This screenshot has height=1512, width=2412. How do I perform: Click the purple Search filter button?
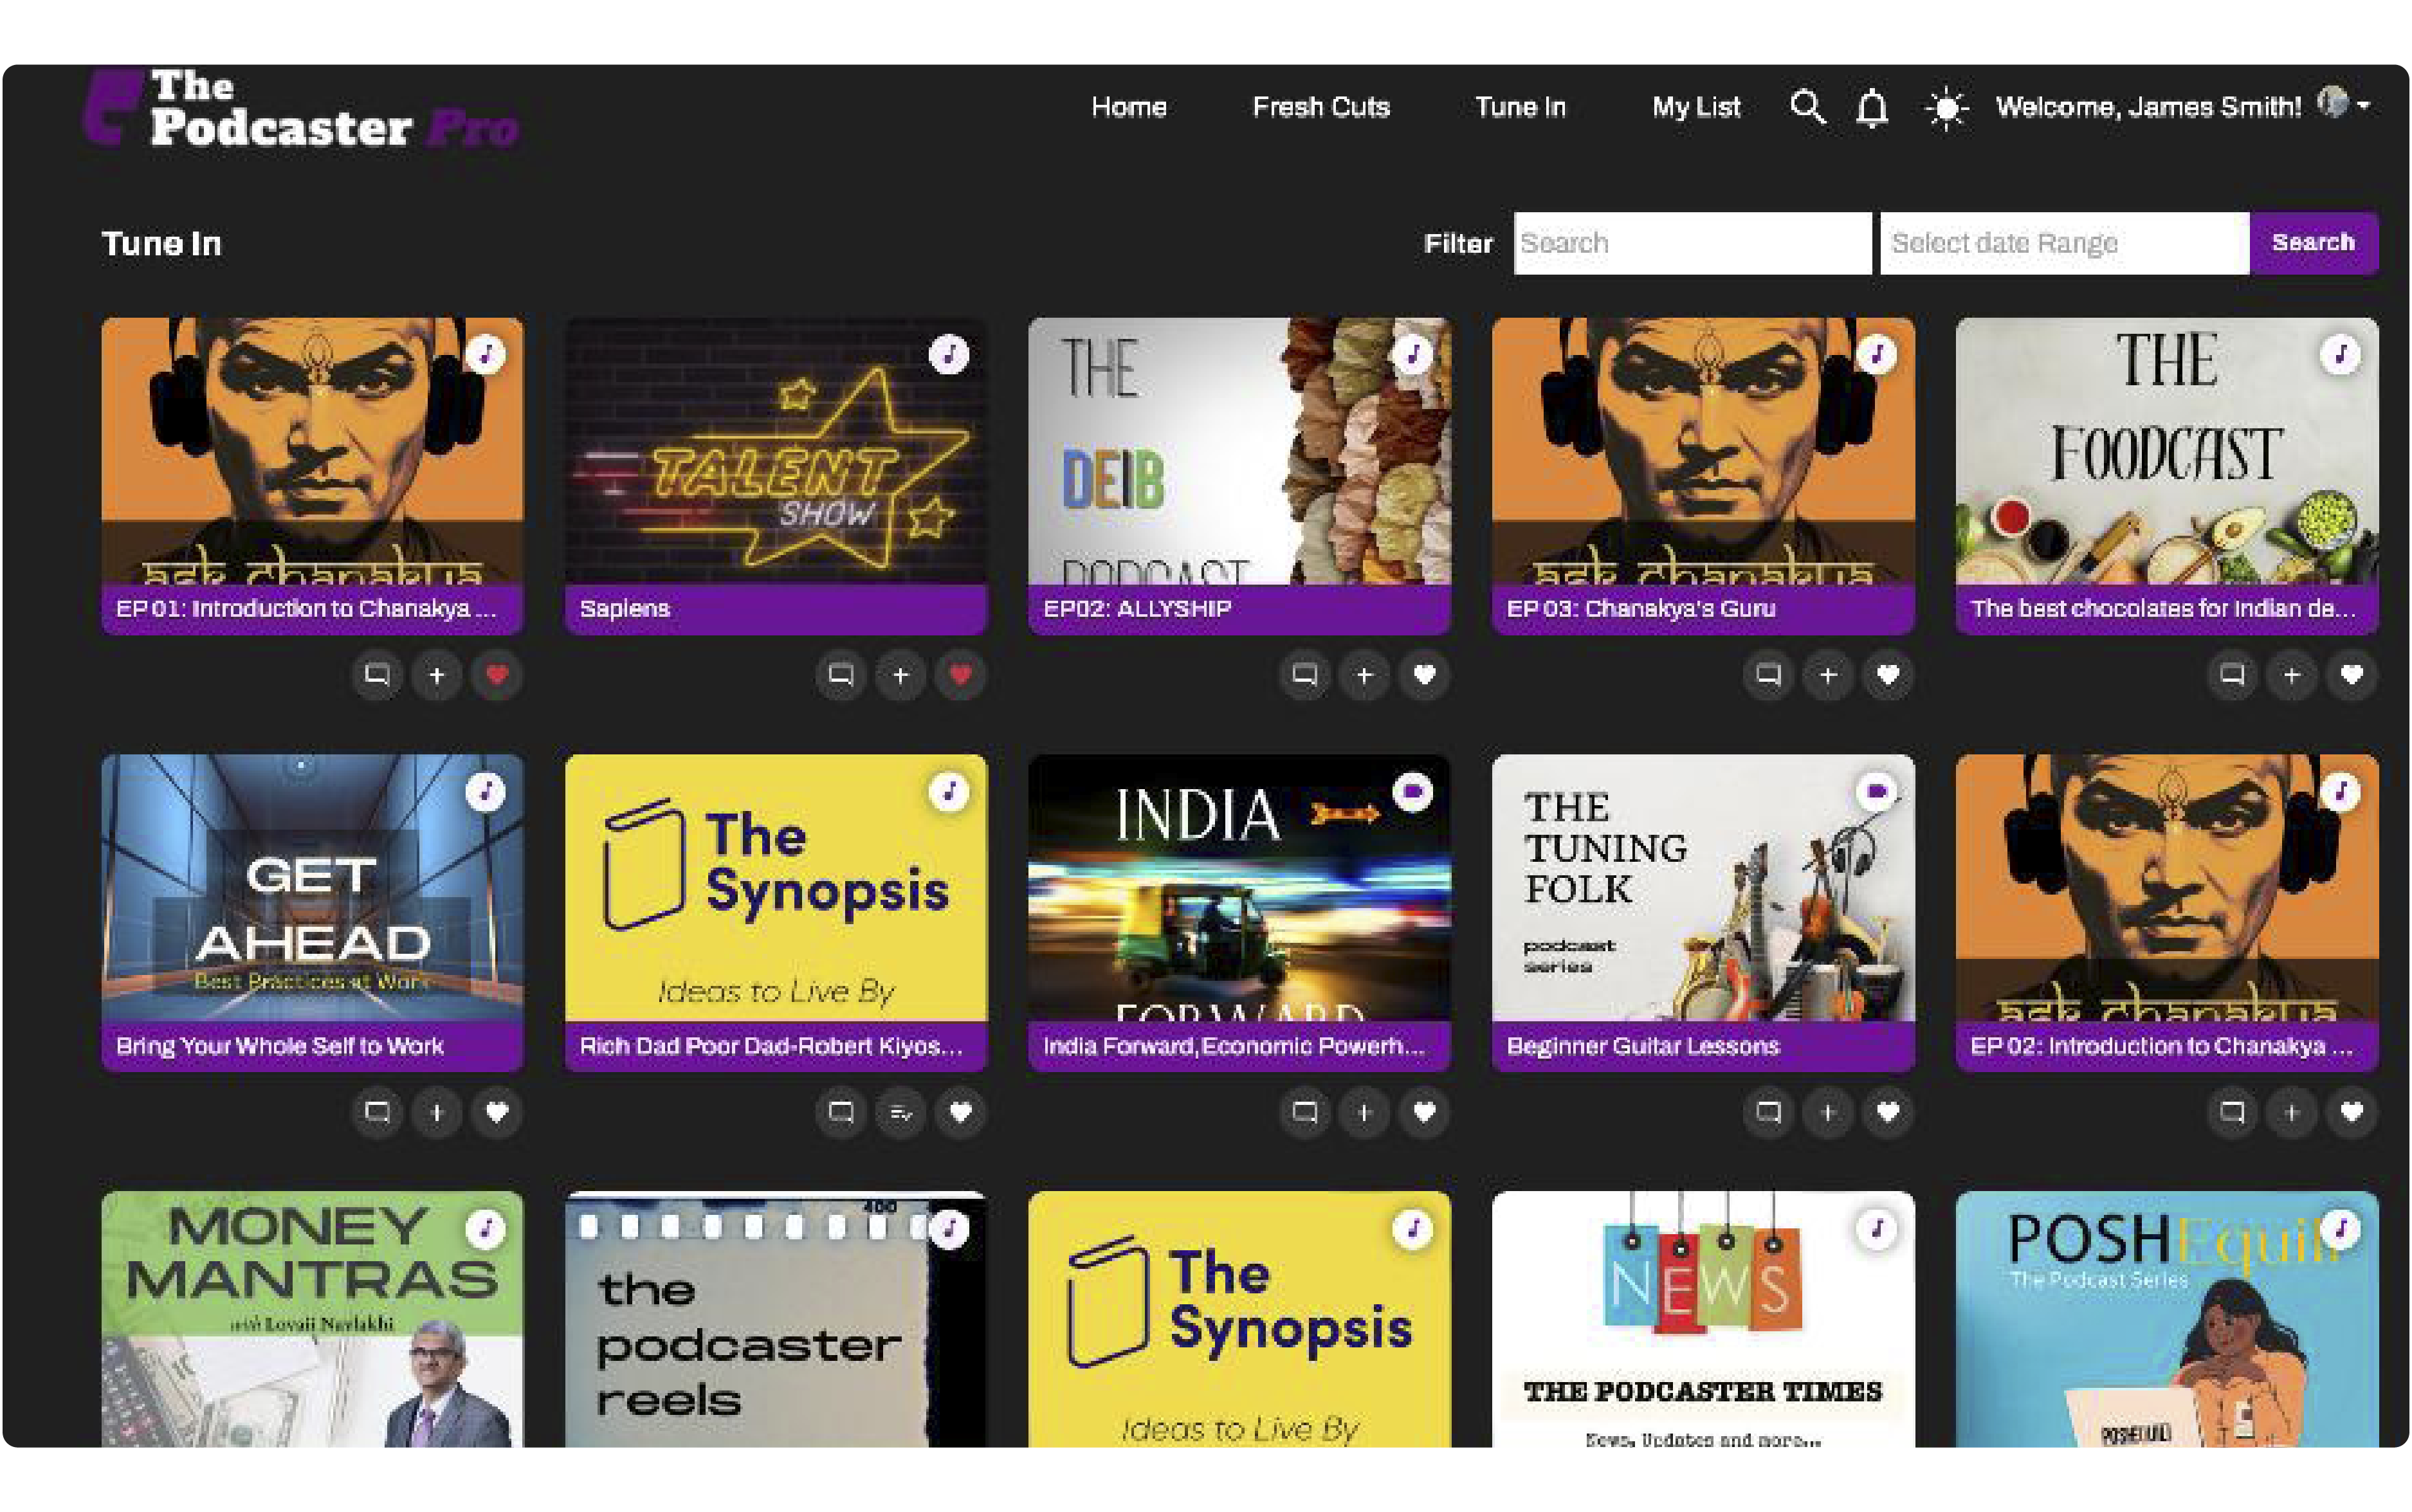pyautogui.click(x=2312, y=242)
